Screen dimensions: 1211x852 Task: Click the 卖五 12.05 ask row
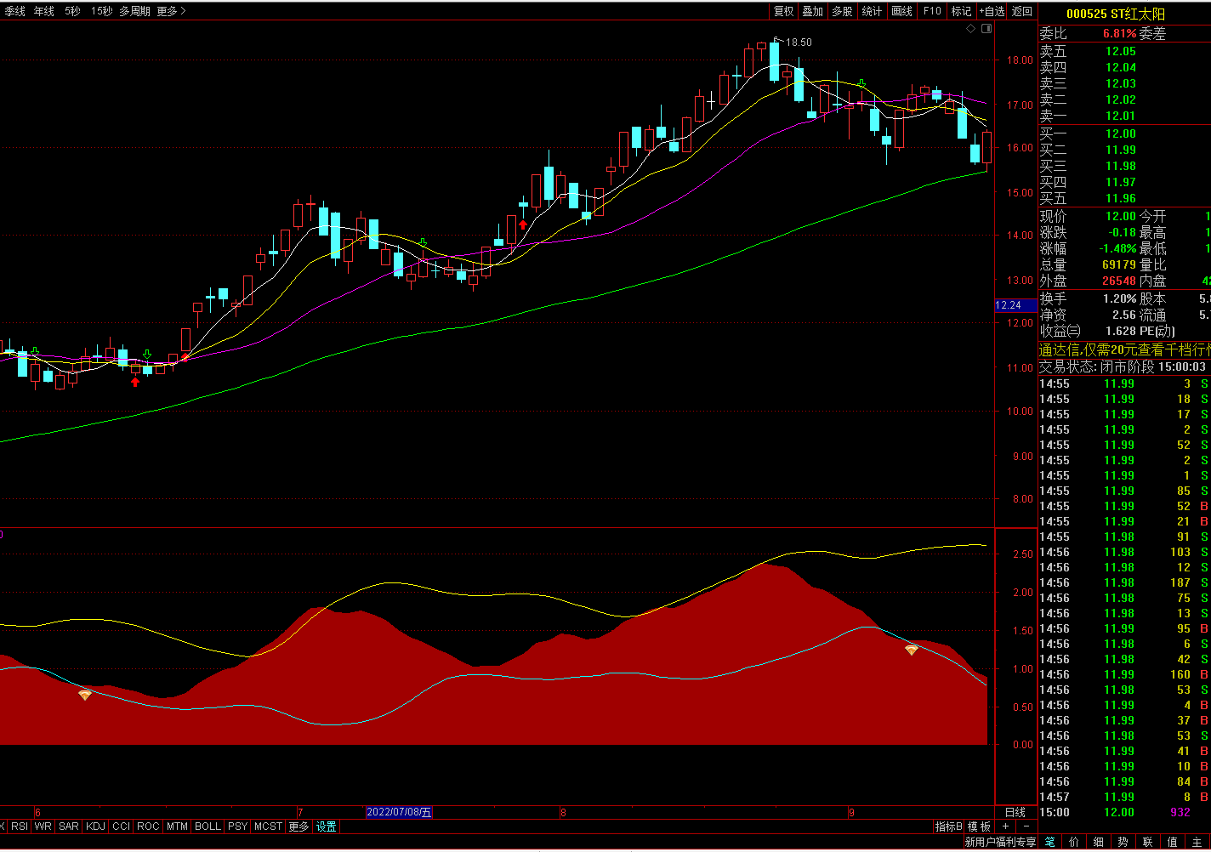[1125, 51]
